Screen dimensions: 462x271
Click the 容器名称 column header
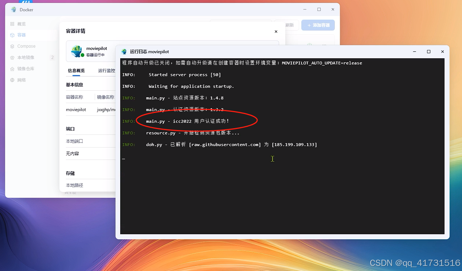click(x=74, y=97)
